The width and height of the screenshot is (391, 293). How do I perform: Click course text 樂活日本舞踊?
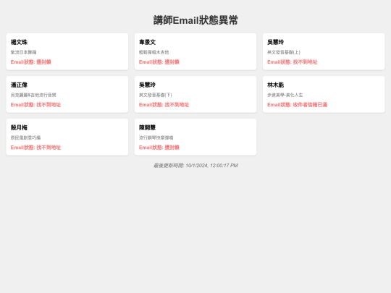23,52
